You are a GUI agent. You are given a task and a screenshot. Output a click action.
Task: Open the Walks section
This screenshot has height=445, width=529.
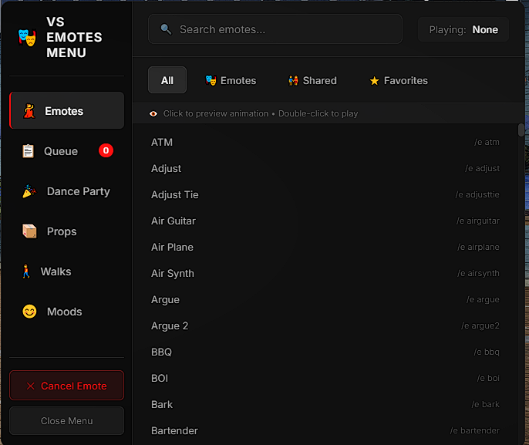67,271
